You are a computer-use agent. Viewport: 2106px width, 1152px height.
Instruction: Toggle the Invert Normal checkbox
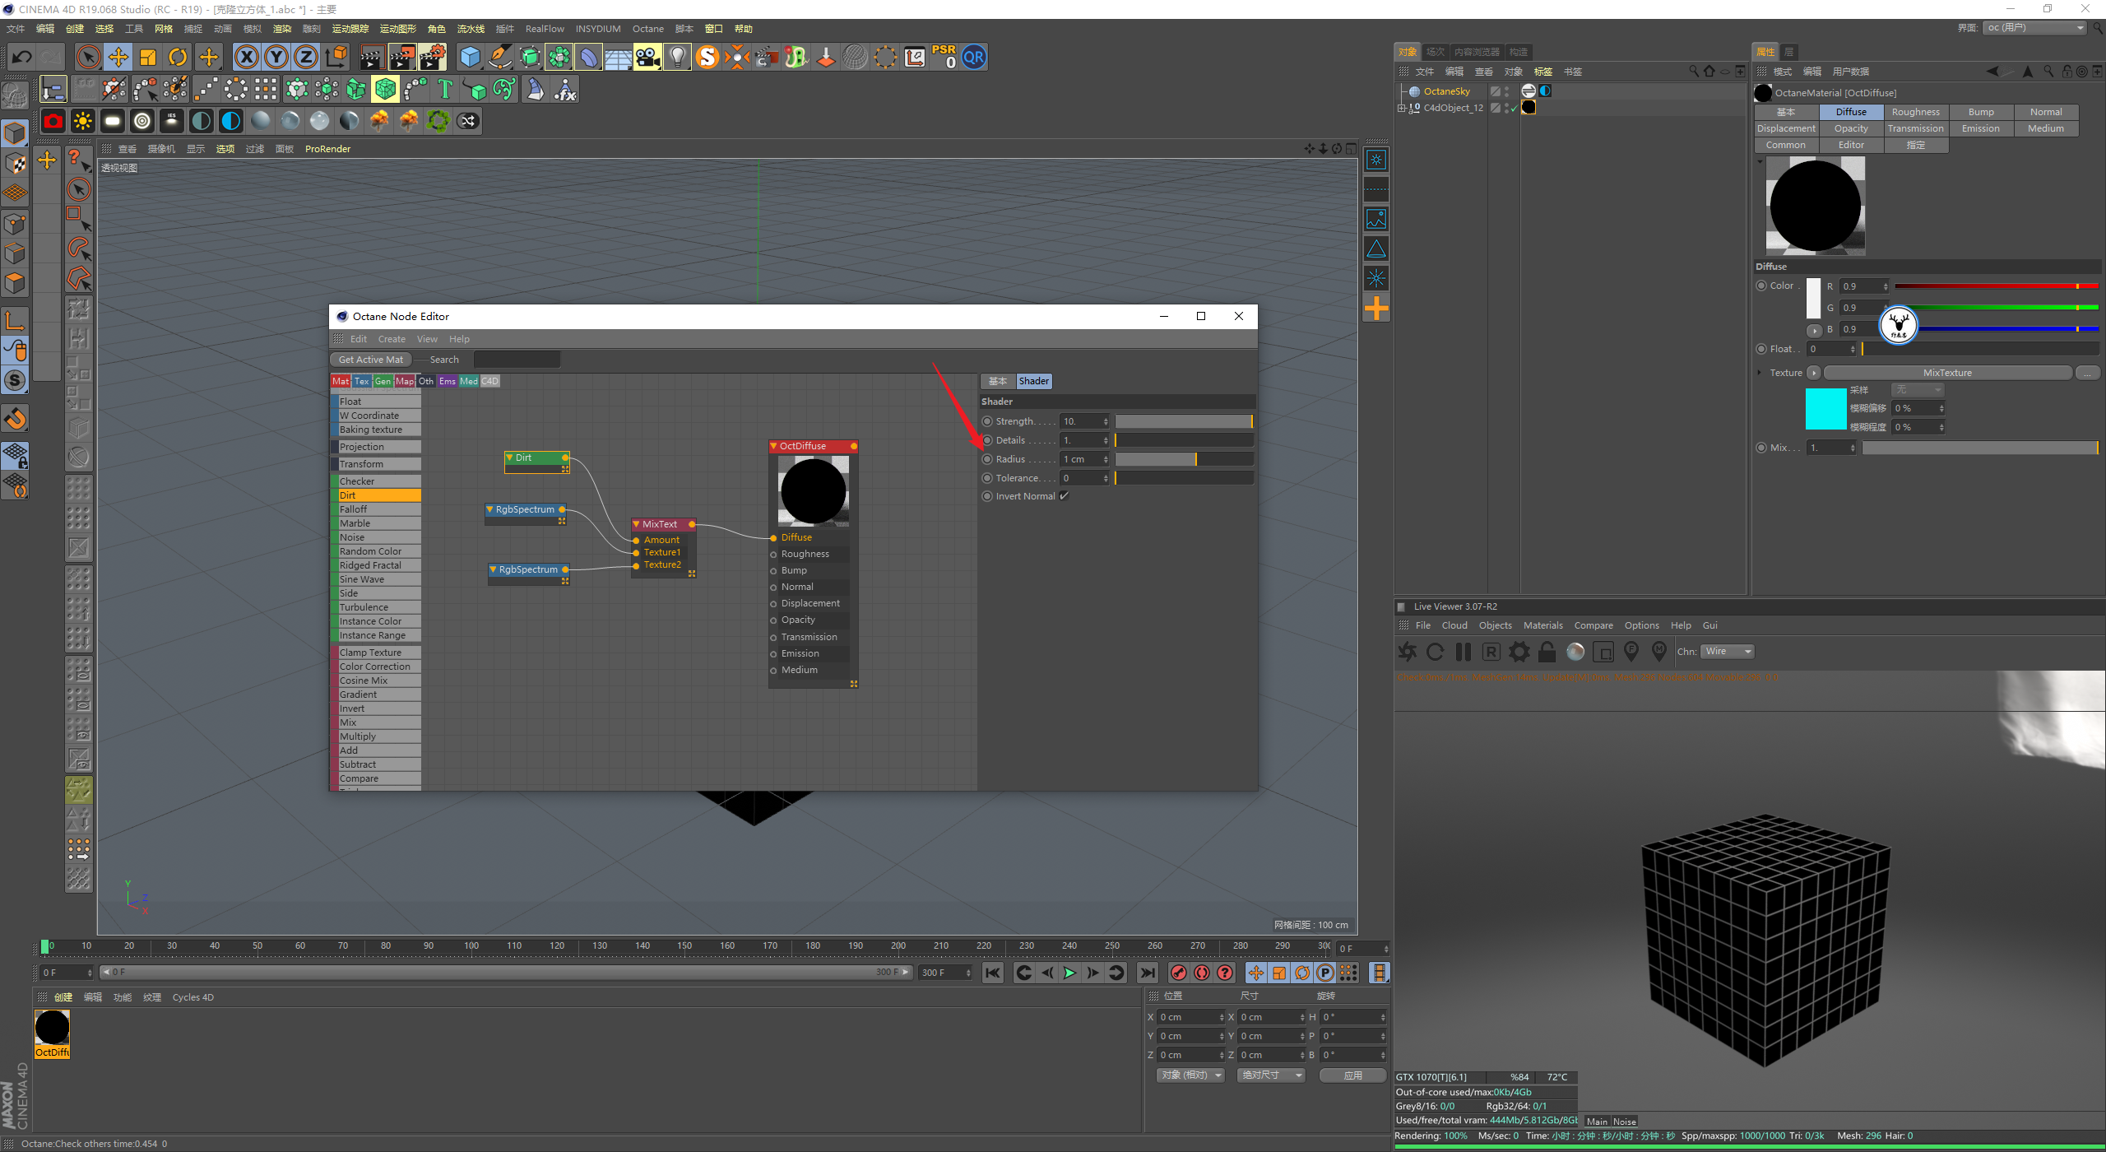pos(1064,496)
